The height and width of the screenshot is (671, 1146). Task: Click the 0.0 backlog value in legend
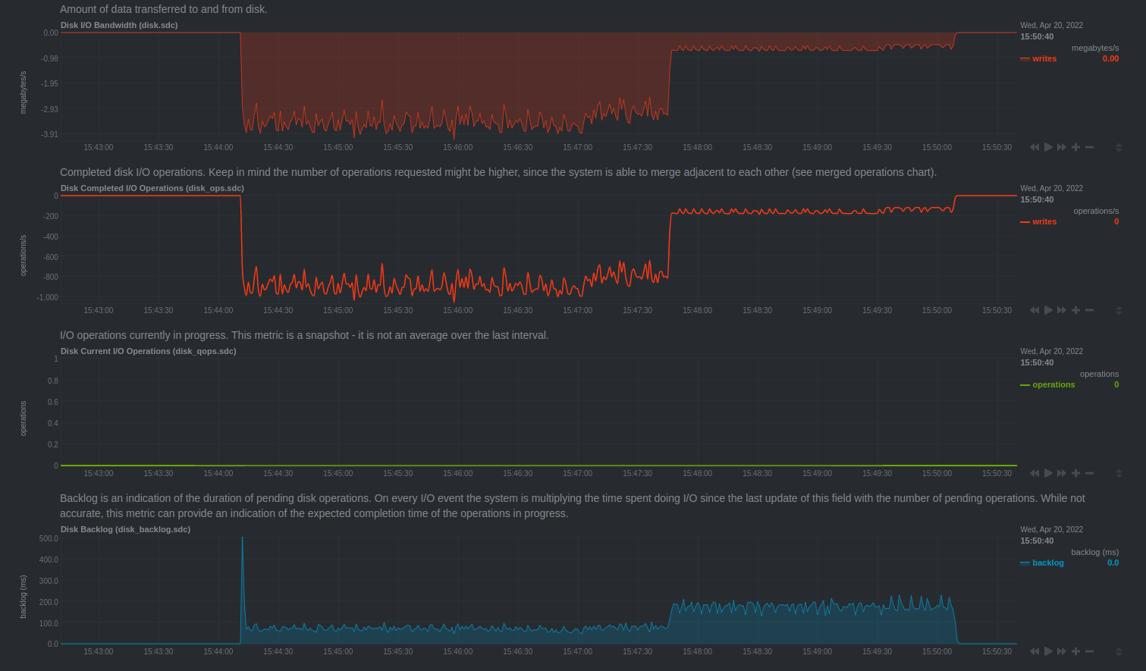click(x=1113, y=563)
